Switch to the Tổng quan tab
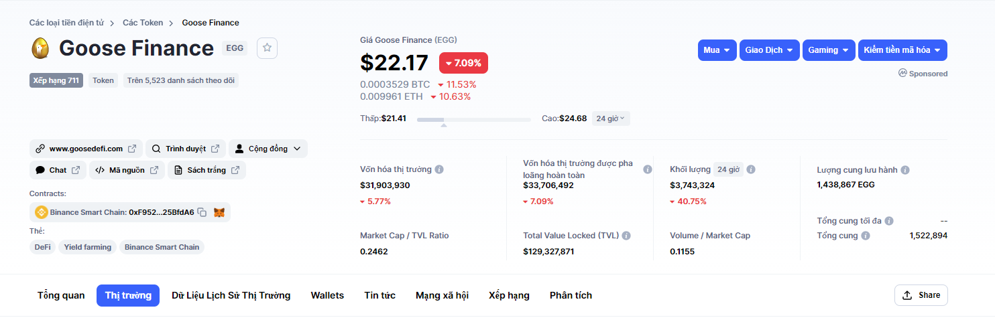This screenshot has height=326, width=995. (61, 295)
